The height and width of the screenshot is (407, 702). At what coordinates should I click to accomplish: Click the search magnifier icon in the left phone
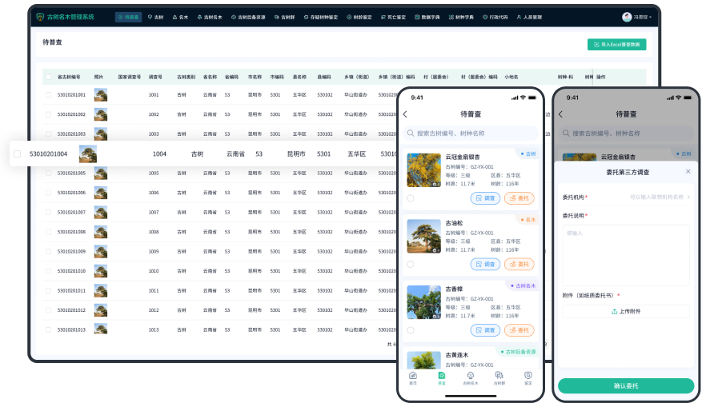coord(411,134)
